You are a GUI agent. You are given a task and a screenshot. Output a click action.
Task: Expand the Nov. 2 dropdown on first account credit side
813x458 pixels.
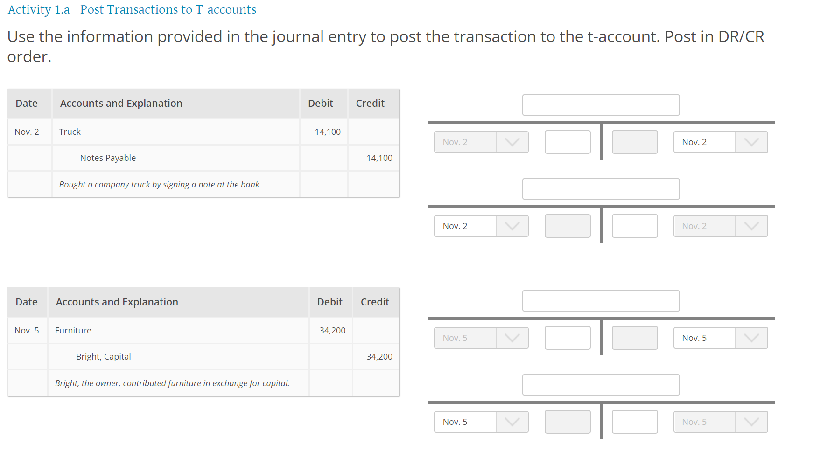720,142
